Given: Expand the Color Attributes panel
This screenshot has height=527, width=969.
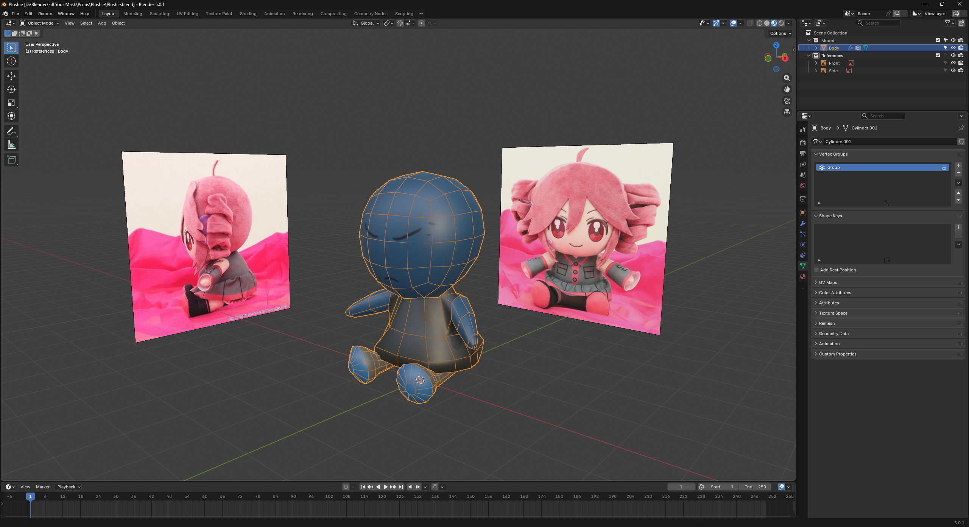Looking at the screenshot, I should click(887, 293).
